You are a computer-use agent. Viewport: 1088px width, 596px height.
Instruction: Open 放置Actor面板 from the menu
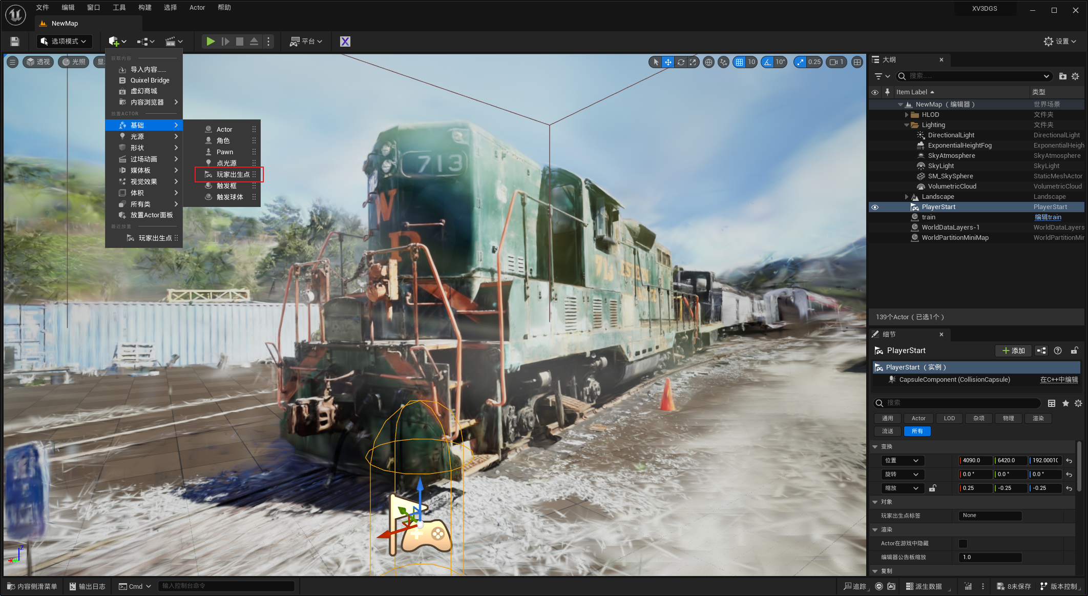[144, 215]
